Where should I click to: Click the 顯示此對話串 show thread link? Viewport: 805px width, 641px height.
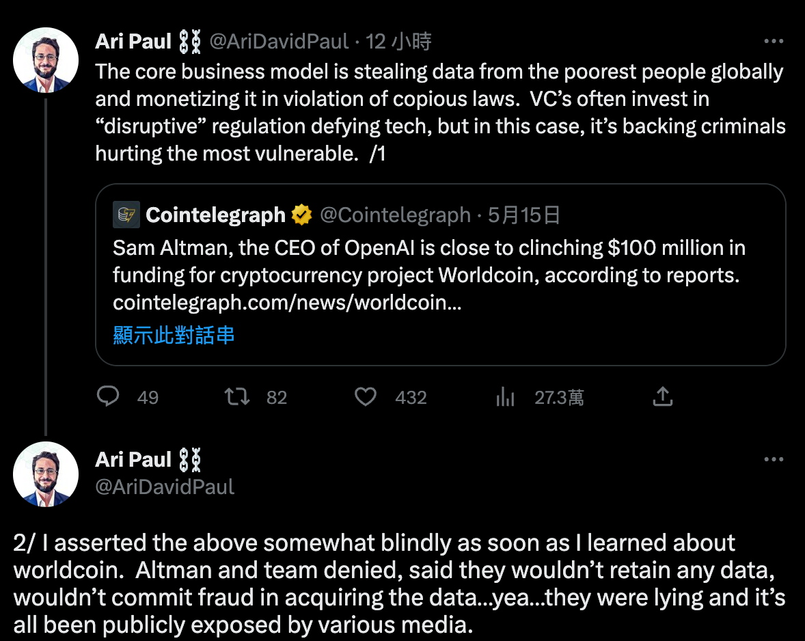click(174, 335)
